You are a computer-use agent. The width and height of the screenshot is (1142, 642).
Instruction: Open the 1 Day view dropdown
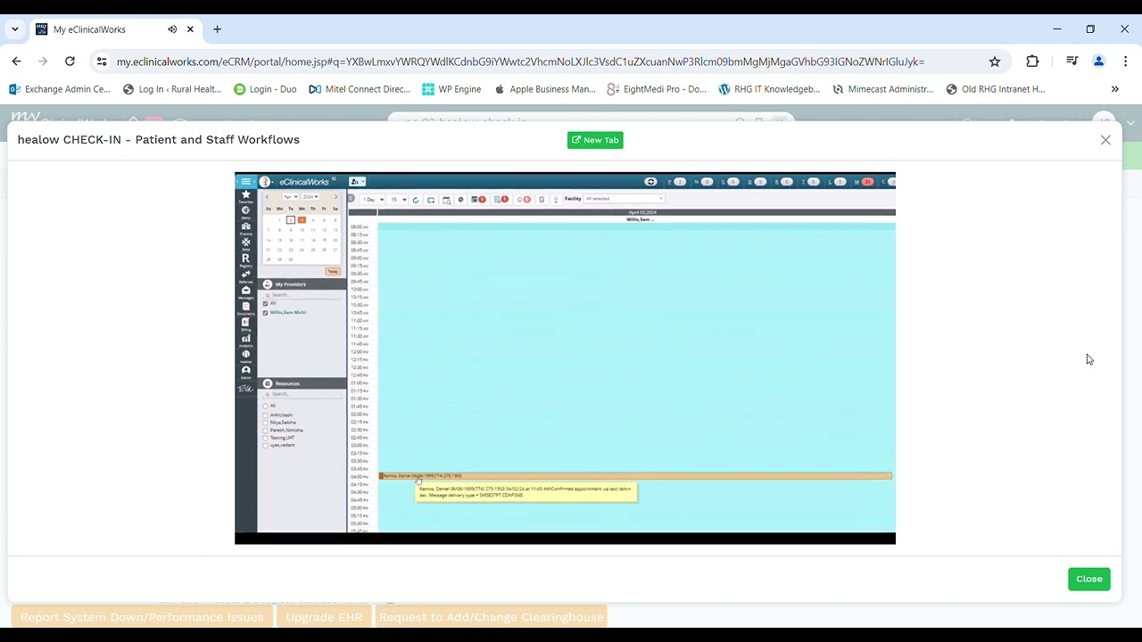tap(373, 200)
